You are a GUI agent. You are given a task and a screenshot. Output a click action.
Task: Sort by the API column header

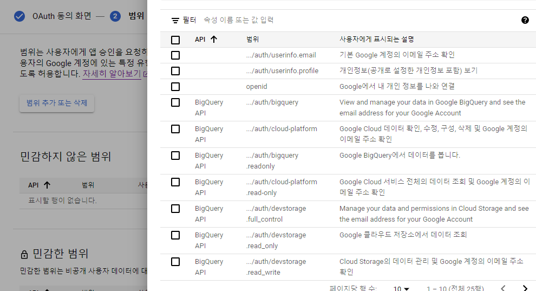click(200, 40)
